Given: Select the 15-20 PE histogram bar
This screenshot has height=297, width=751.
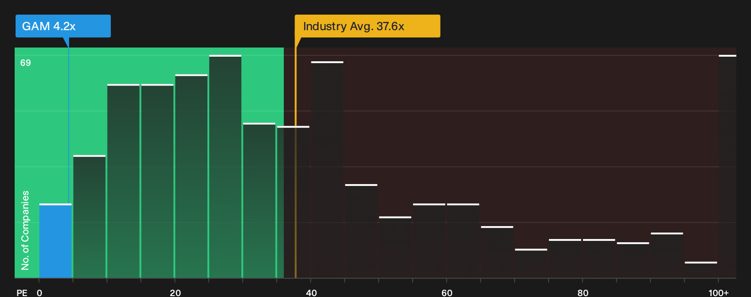Looking at the screenshot, I should point(158,181).
